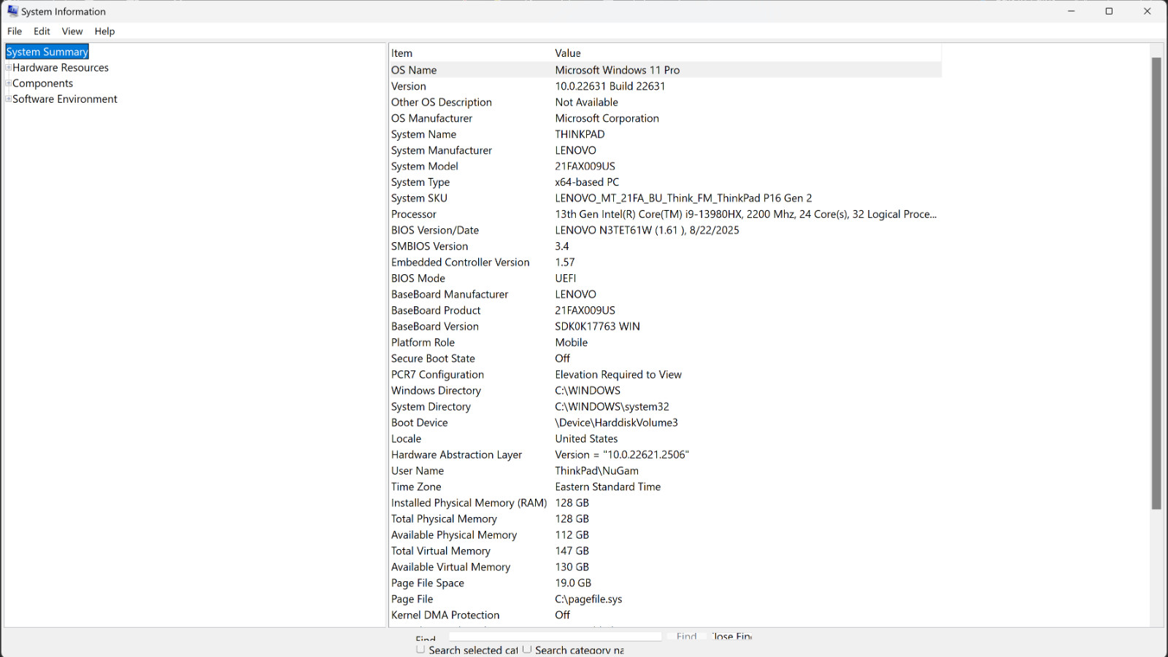
Task: Click the 112 GB available memory value
Action: click(x=572, y=535)
